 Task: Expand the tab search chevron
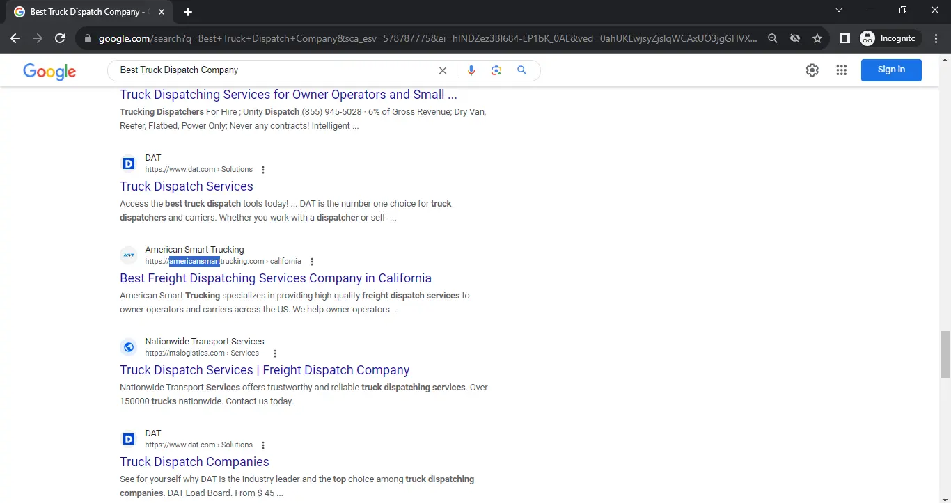(x=838, y=10)
